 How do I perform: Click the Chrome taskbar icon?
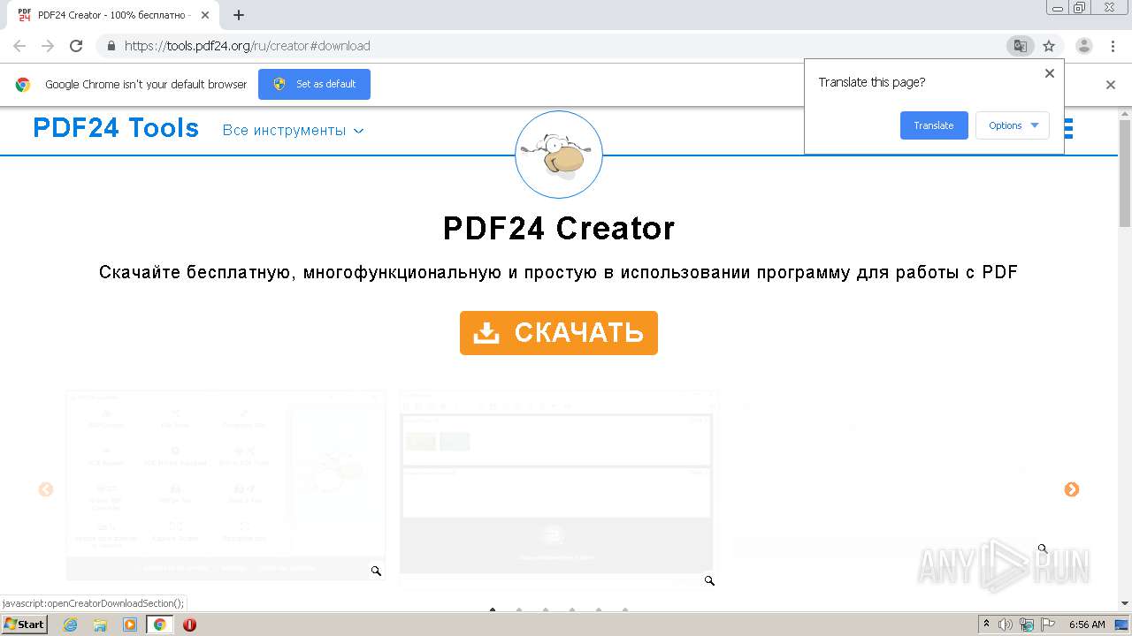pyautogui.click(x=160, y=625)
